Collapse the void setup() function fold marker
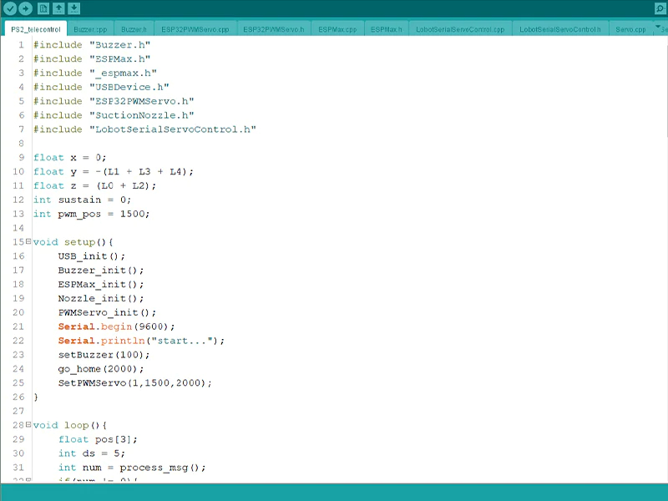Viewport: 668px width, 501px height. [28, 241]
